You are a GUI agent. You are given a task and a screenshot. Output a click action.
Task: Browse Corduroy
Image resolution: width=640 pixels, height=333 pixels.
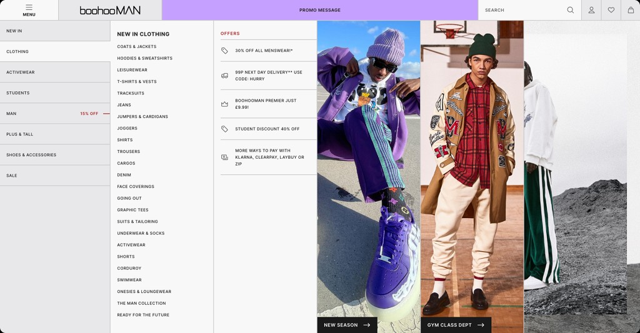tap(129, 269)
